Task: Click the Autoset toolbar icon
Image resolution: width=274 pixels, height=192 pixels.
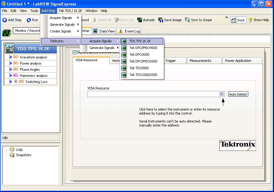Action: point(140,20)
